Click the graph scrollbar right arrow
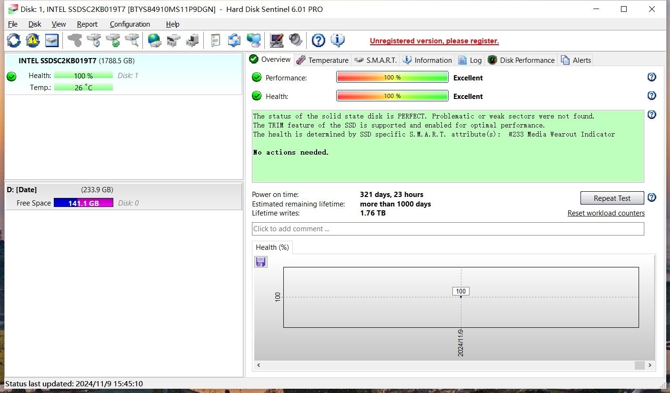The image size is (670, 393). (650, 365)
